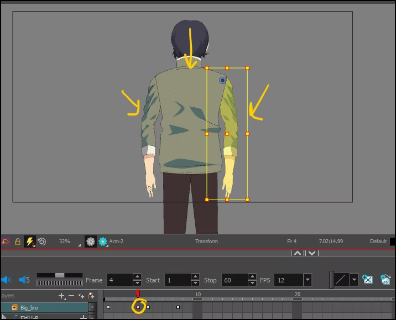The height and width of the screenshot is (320, 396).
Task: Open the ease curve dropdown arrow
Action: 354,280
